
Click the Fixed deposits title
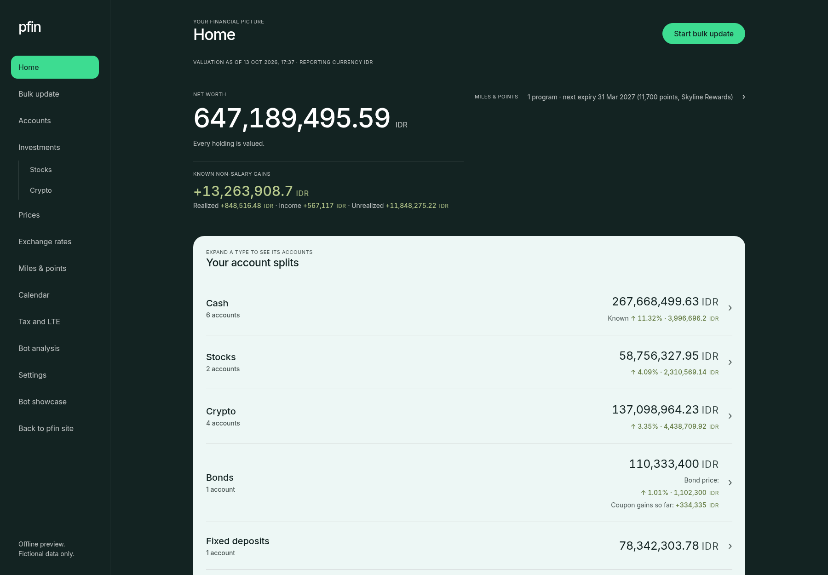tap(238, 541)
